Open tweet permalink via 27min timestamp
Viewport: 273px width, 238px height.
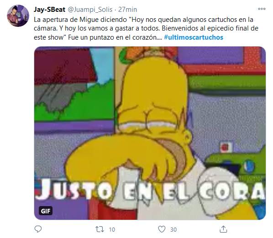[x=128, y=10]
